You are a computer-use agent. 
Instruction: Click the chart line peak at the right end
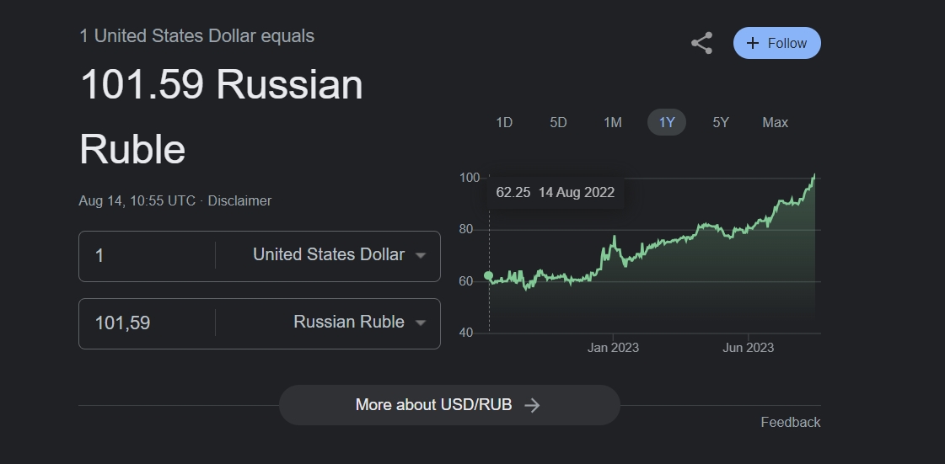(x=814, y=175)
